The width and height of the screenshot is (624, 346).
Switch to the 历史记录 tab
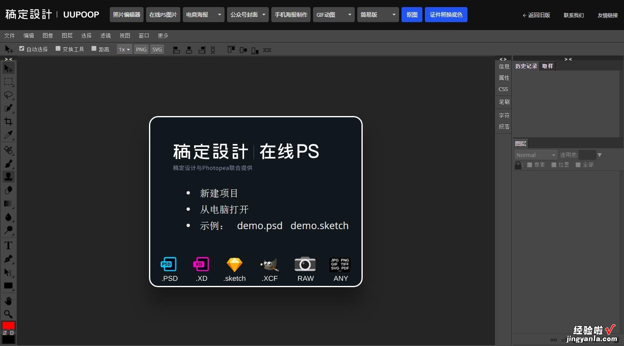[526, 66]
